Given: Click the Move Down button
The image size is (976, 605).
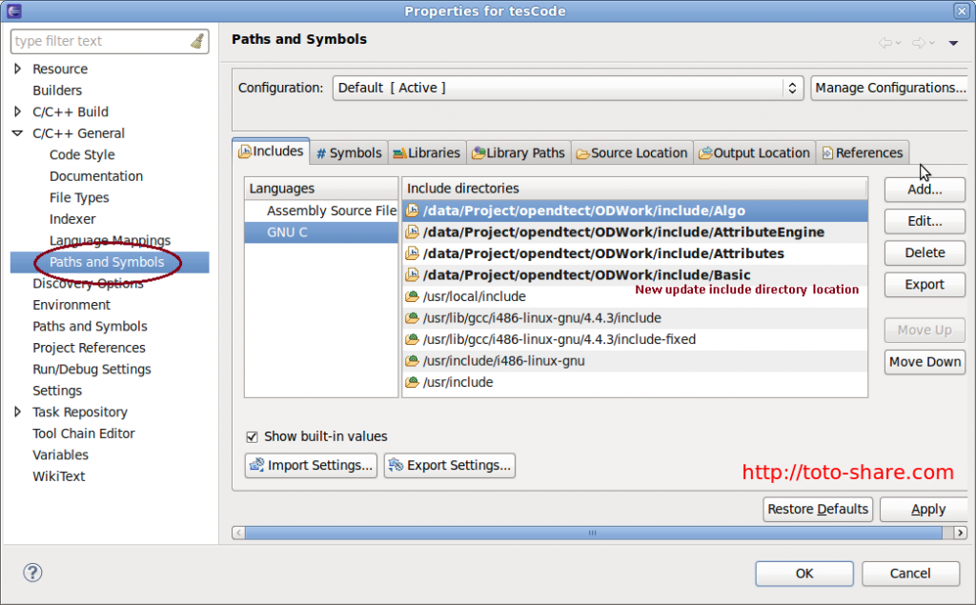Looking at the screenshot, I should pyautogui.click(x=925, y=362).
